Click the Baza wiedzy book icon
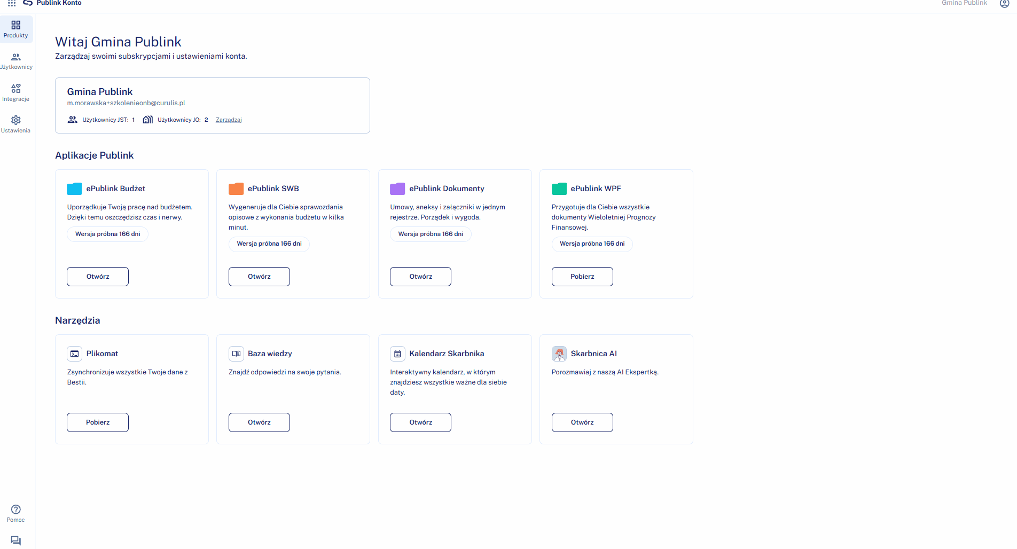The height and width of the screenshot is (549, 1017). (236, 354)
